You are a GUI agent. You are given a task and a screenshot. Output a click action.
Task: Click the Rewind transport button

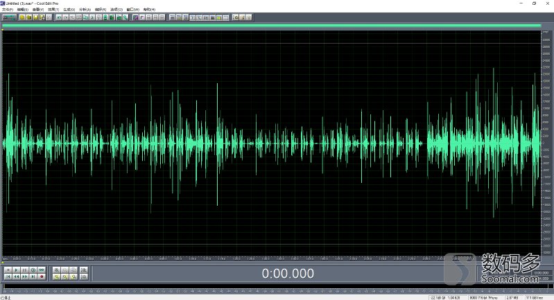tap(16, 276)
